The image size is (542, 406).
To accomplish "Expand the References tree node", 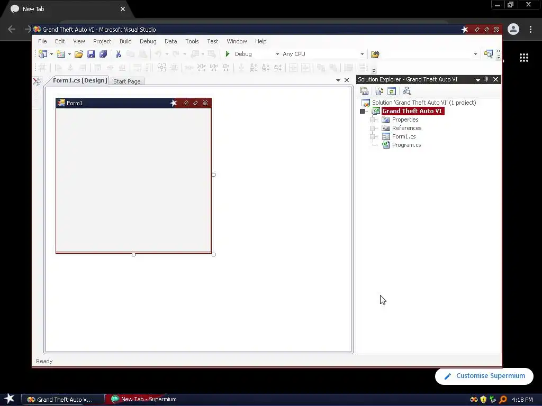I will 372,128.
